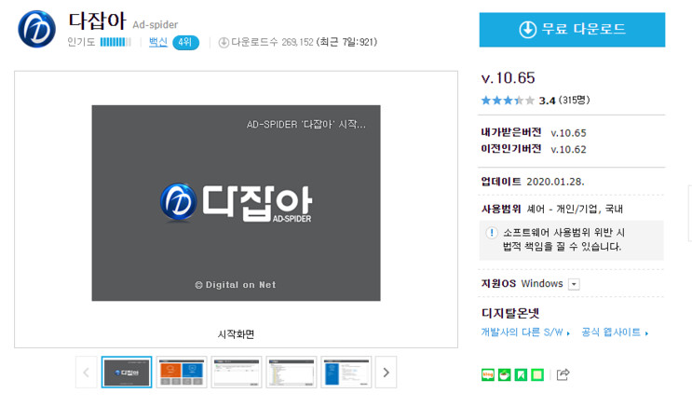Click the 다잡아 blue D logo icon
The height and width of the screenshot is (407, 692).
click(x=36, y=29)
